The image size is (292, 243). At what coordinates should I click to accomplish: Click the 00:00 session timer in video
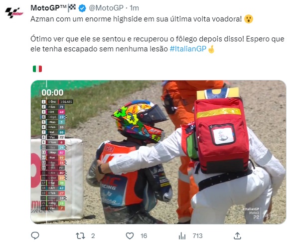[52, 92]
